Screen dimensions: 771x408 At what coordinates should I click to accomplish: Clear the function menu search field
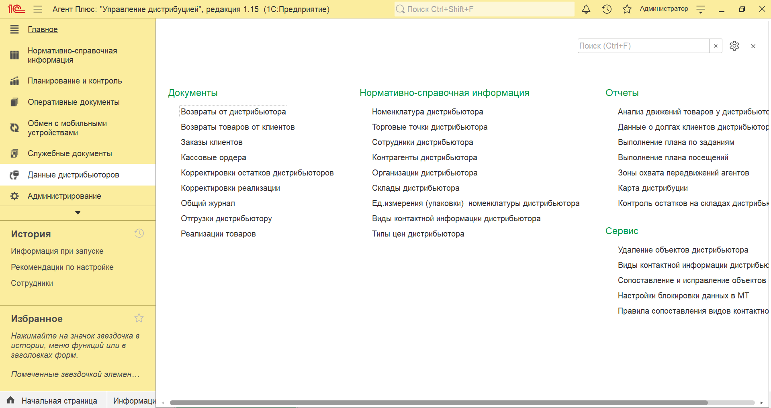716,46
